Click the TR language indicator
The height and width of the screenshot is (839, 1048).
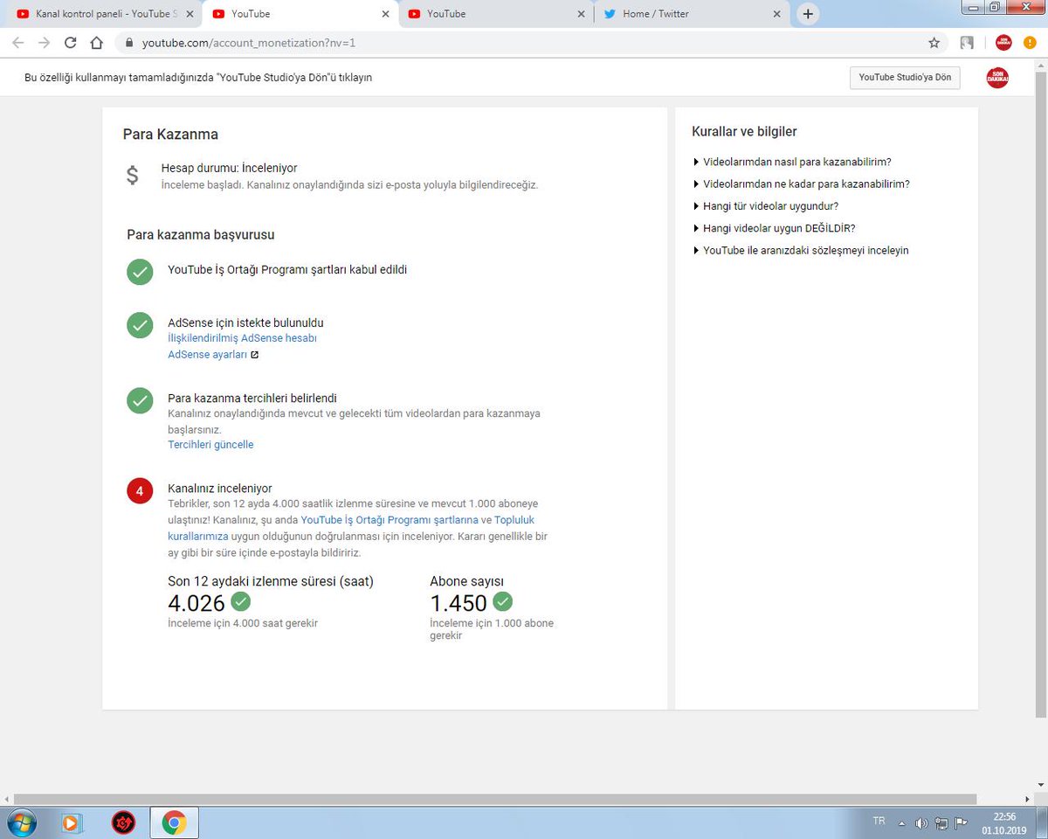[x=879, y=822]
